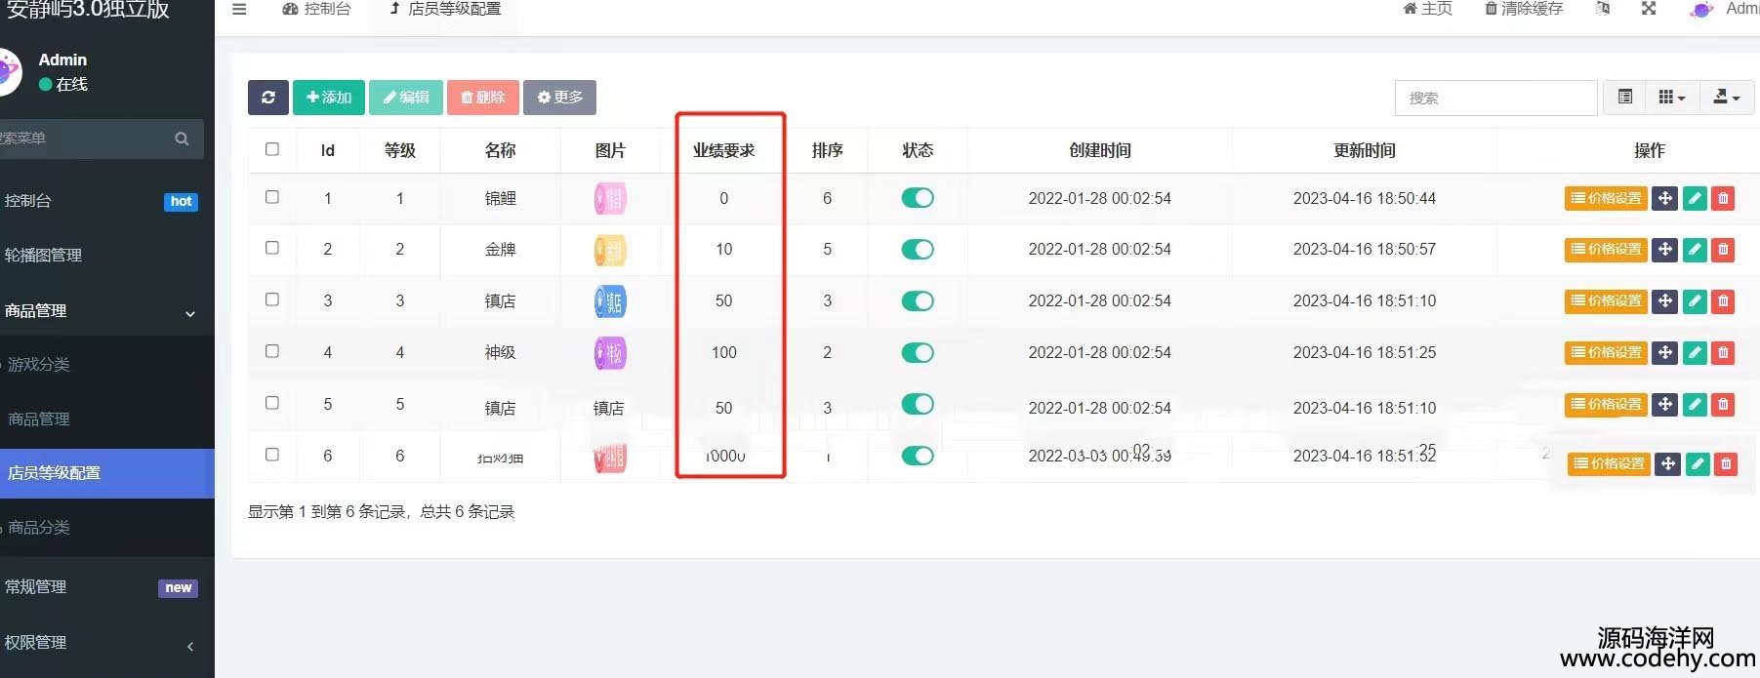Image resolution: width=1760 pixels, height=678 pixels.
Task: Click the search magnifier icon in sidebar
Action: click(182, 139)
